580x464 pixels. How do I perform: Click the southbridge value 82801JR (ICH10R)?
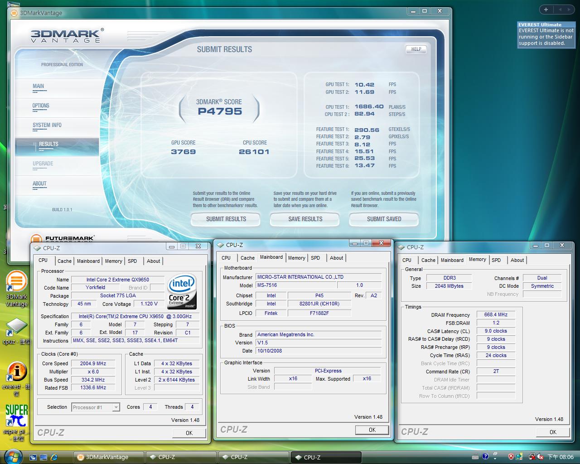319,304
